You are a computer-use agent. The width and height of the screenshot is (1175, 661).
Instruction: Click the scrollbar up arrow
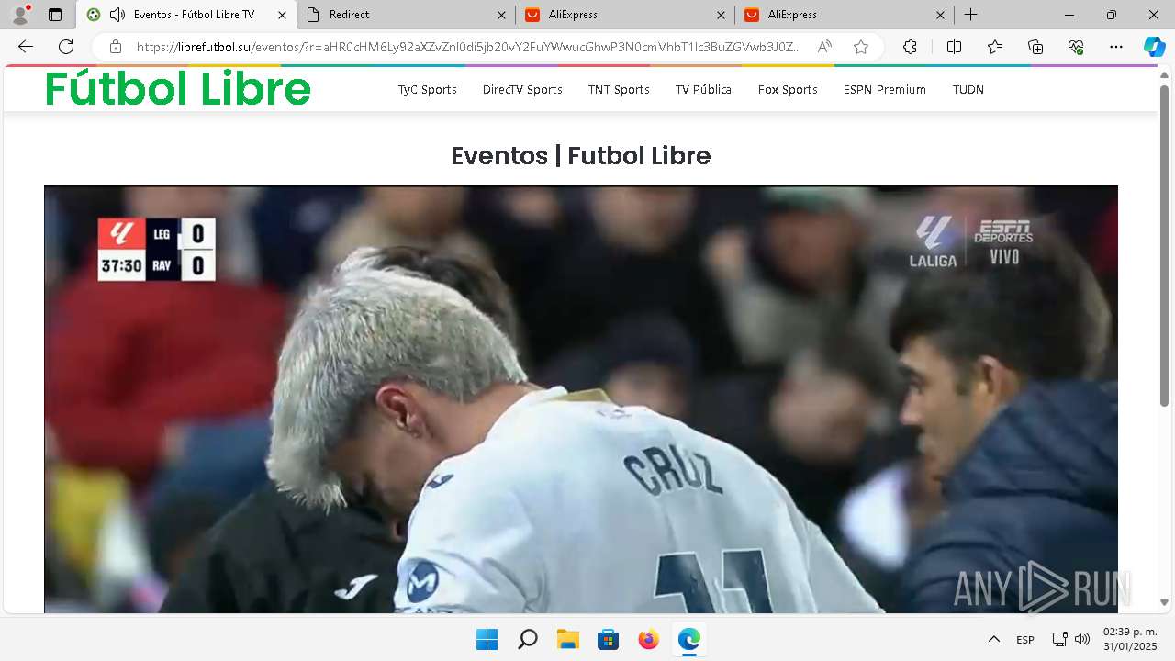[1164, 75]
